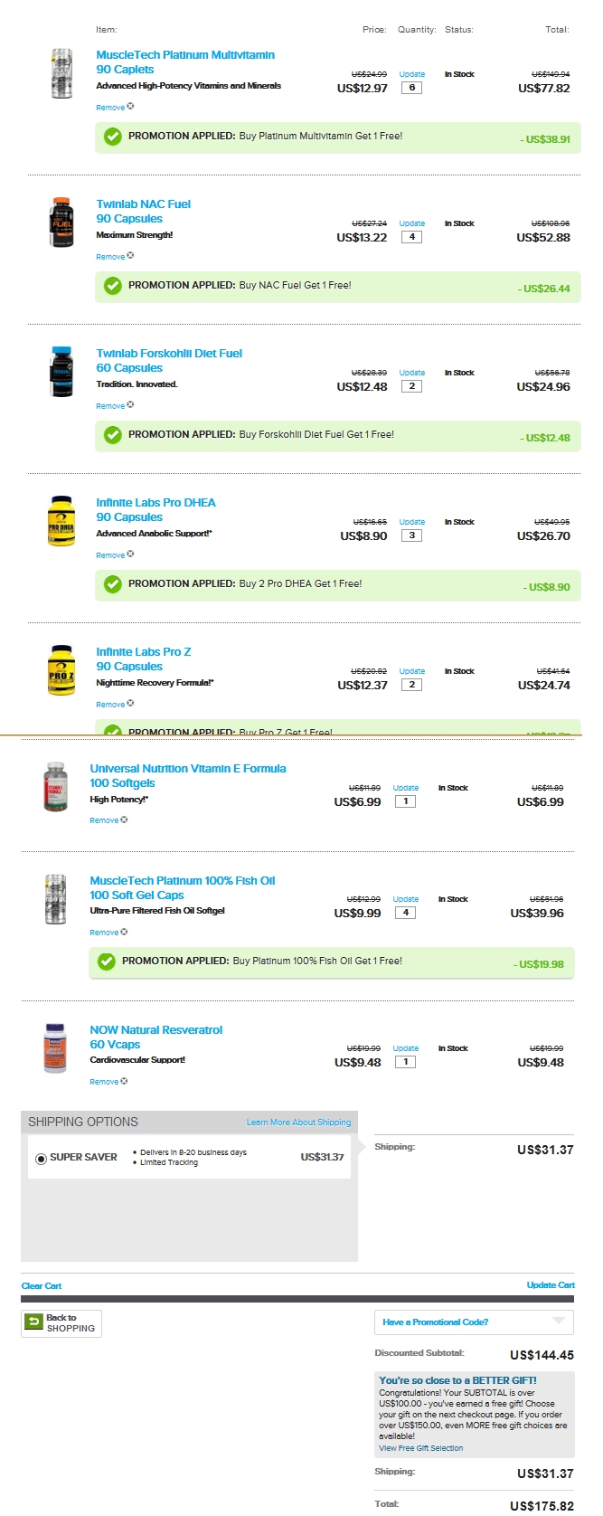The image size is (603, 1516).
Task: Click Update link for Platinum Fish Oil
Action: pos(406,899)
